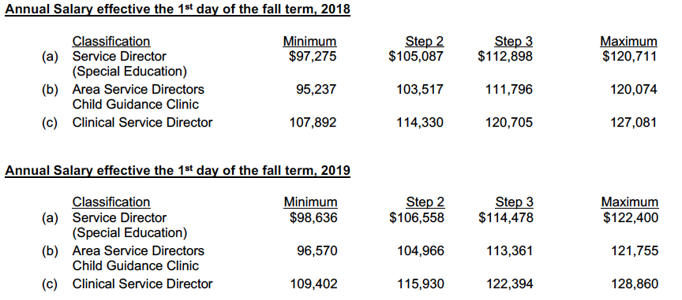The width and height of the screenshot is (682, 300).
Task: Click the $97,275 minimum salary value
Action: [x=313, y=57]
